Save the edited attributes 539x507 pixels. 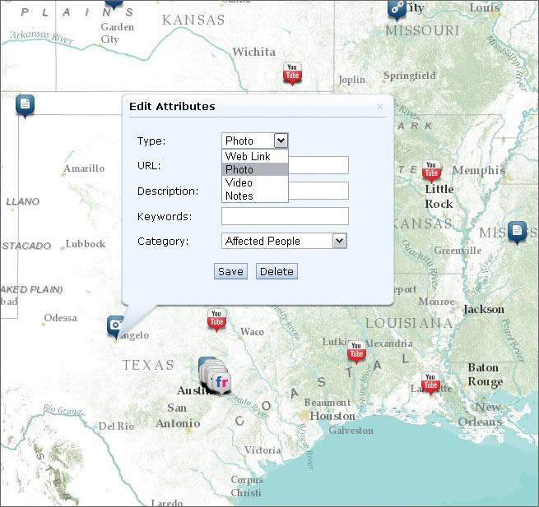coord(230,271)
